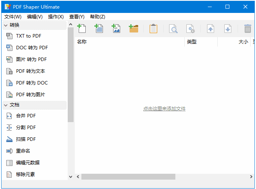Image resolution: width=256 pixels, height=189 pixels.
Task: Click the sidebar scroll down arrow
Action: click(70, 177)
